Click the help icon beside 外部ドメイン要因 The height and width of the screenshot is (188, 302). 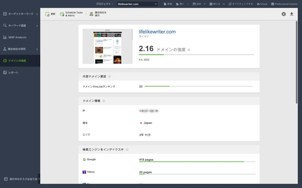tap(109, 77)
